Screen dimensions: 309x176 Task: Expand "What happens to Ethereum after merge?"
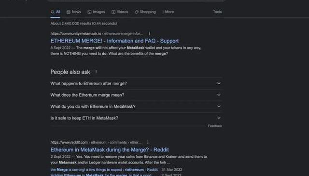coord(136,84)
